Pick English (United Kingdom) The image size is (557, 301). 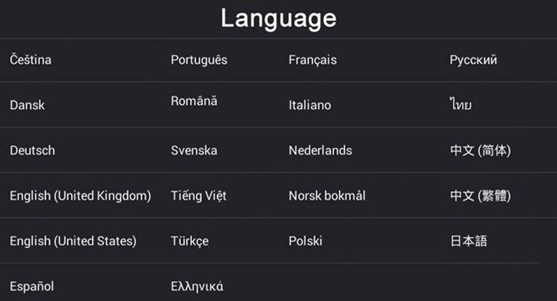pos(80,195)
